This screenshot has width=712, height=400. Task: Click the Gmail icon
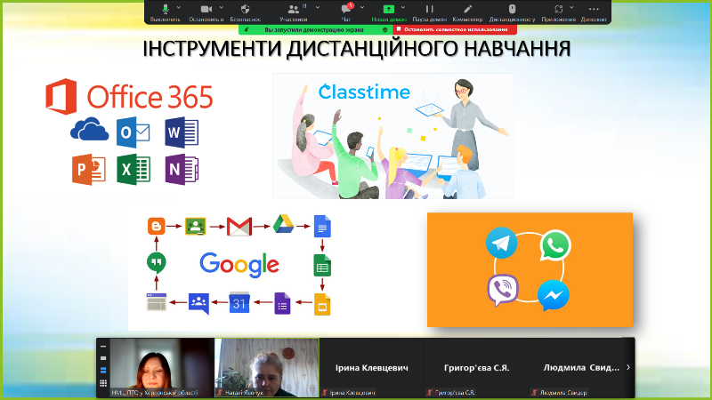tap(239, 227)
